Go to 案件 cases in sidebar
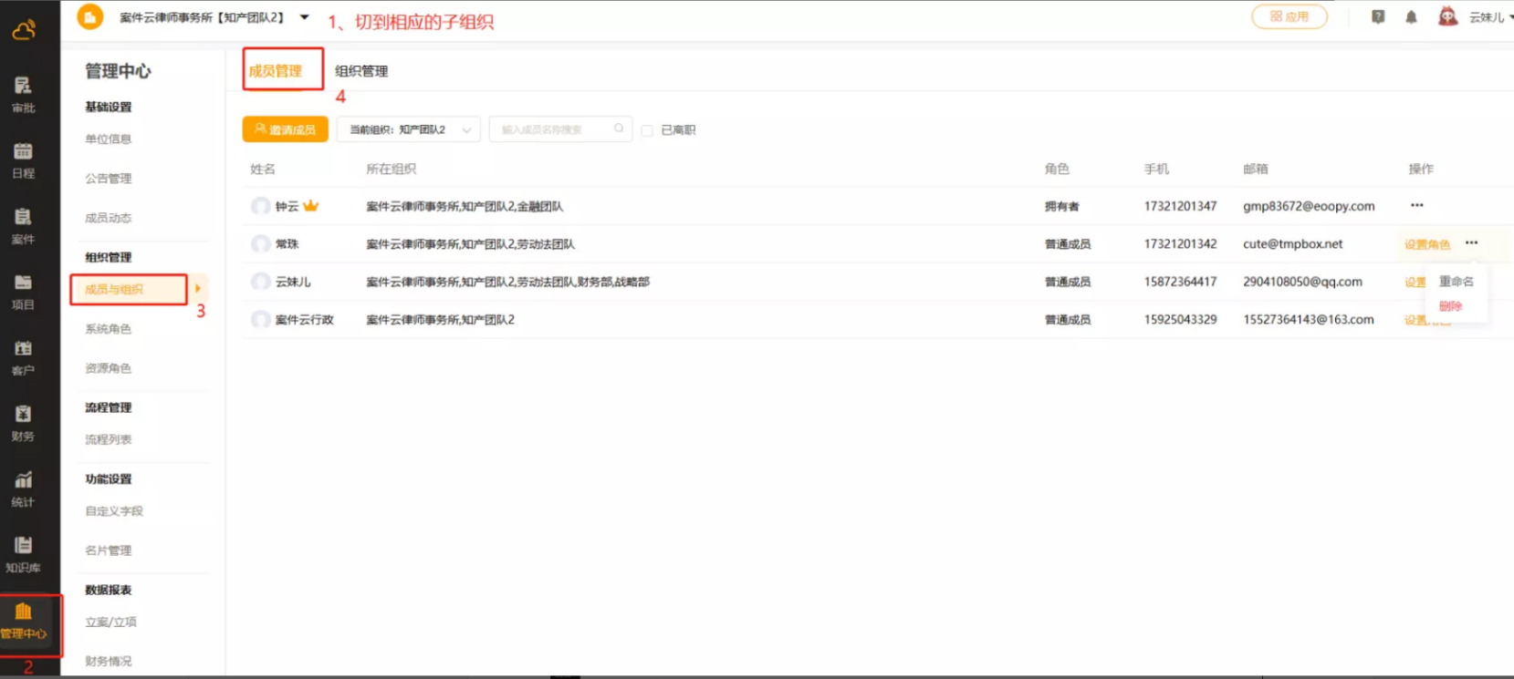Screen dimensions: 1514x679 point(23,225)
